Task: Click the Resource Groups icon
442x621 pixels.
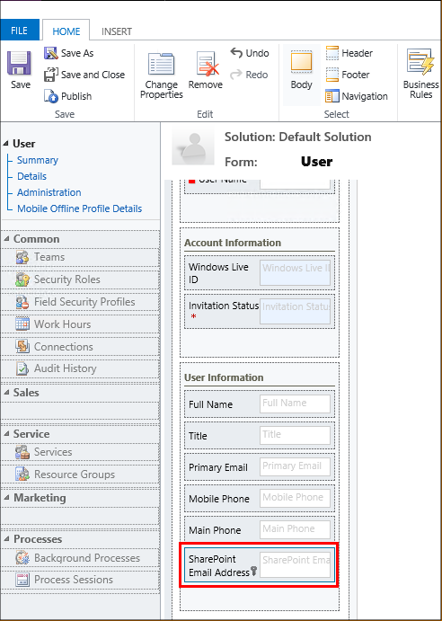Action: (22, 475)
